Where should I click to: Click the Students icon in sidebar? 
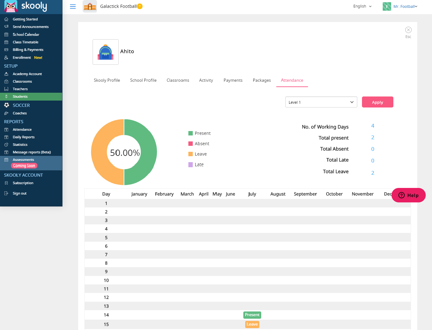[x=6, y=96]
